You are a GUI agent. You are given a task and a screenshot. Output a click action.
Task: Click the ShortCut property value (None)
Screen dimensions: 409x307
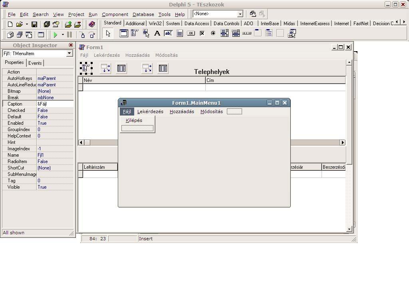(55, 168)
